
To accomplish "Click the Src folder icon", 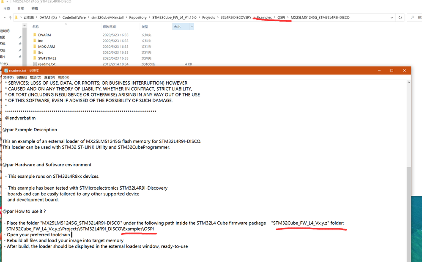I will 35,52.
